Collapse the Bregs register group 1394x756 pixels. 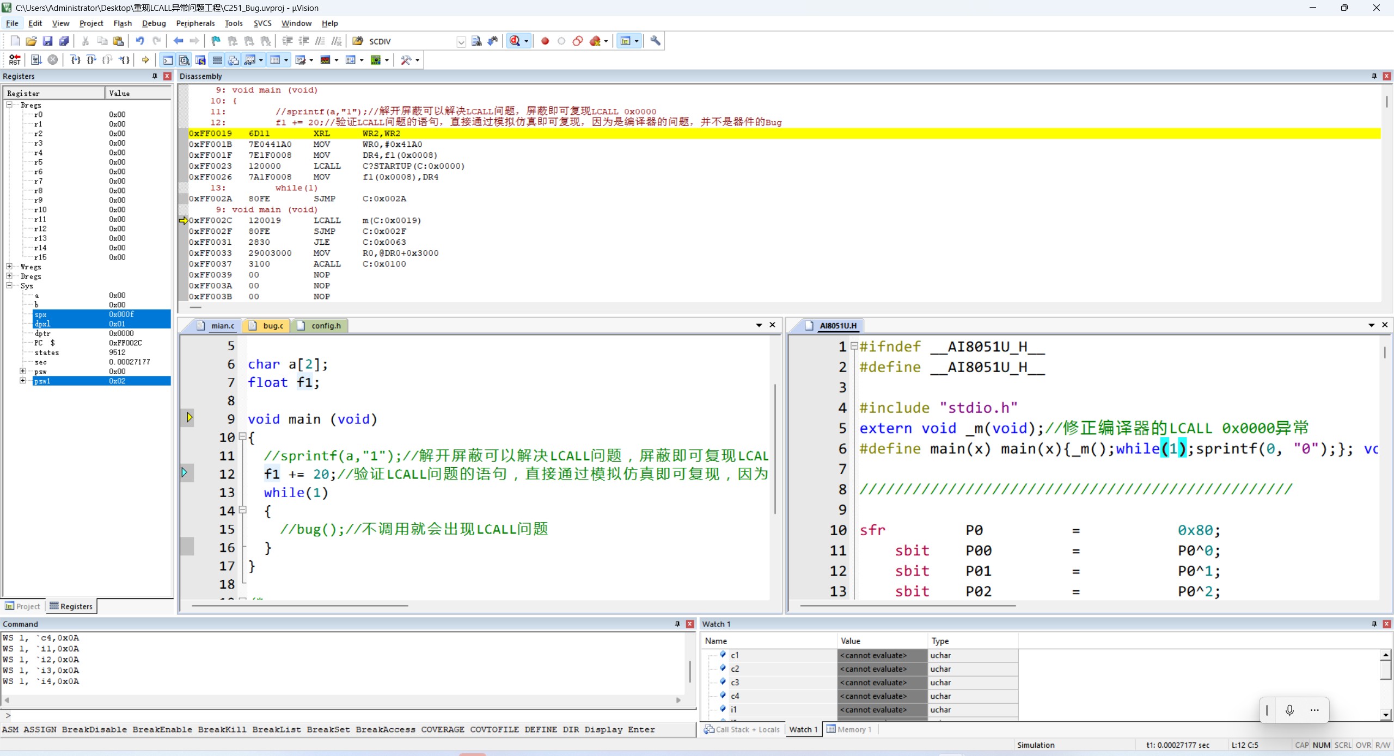pyautogui.click(x=9, y=104)
